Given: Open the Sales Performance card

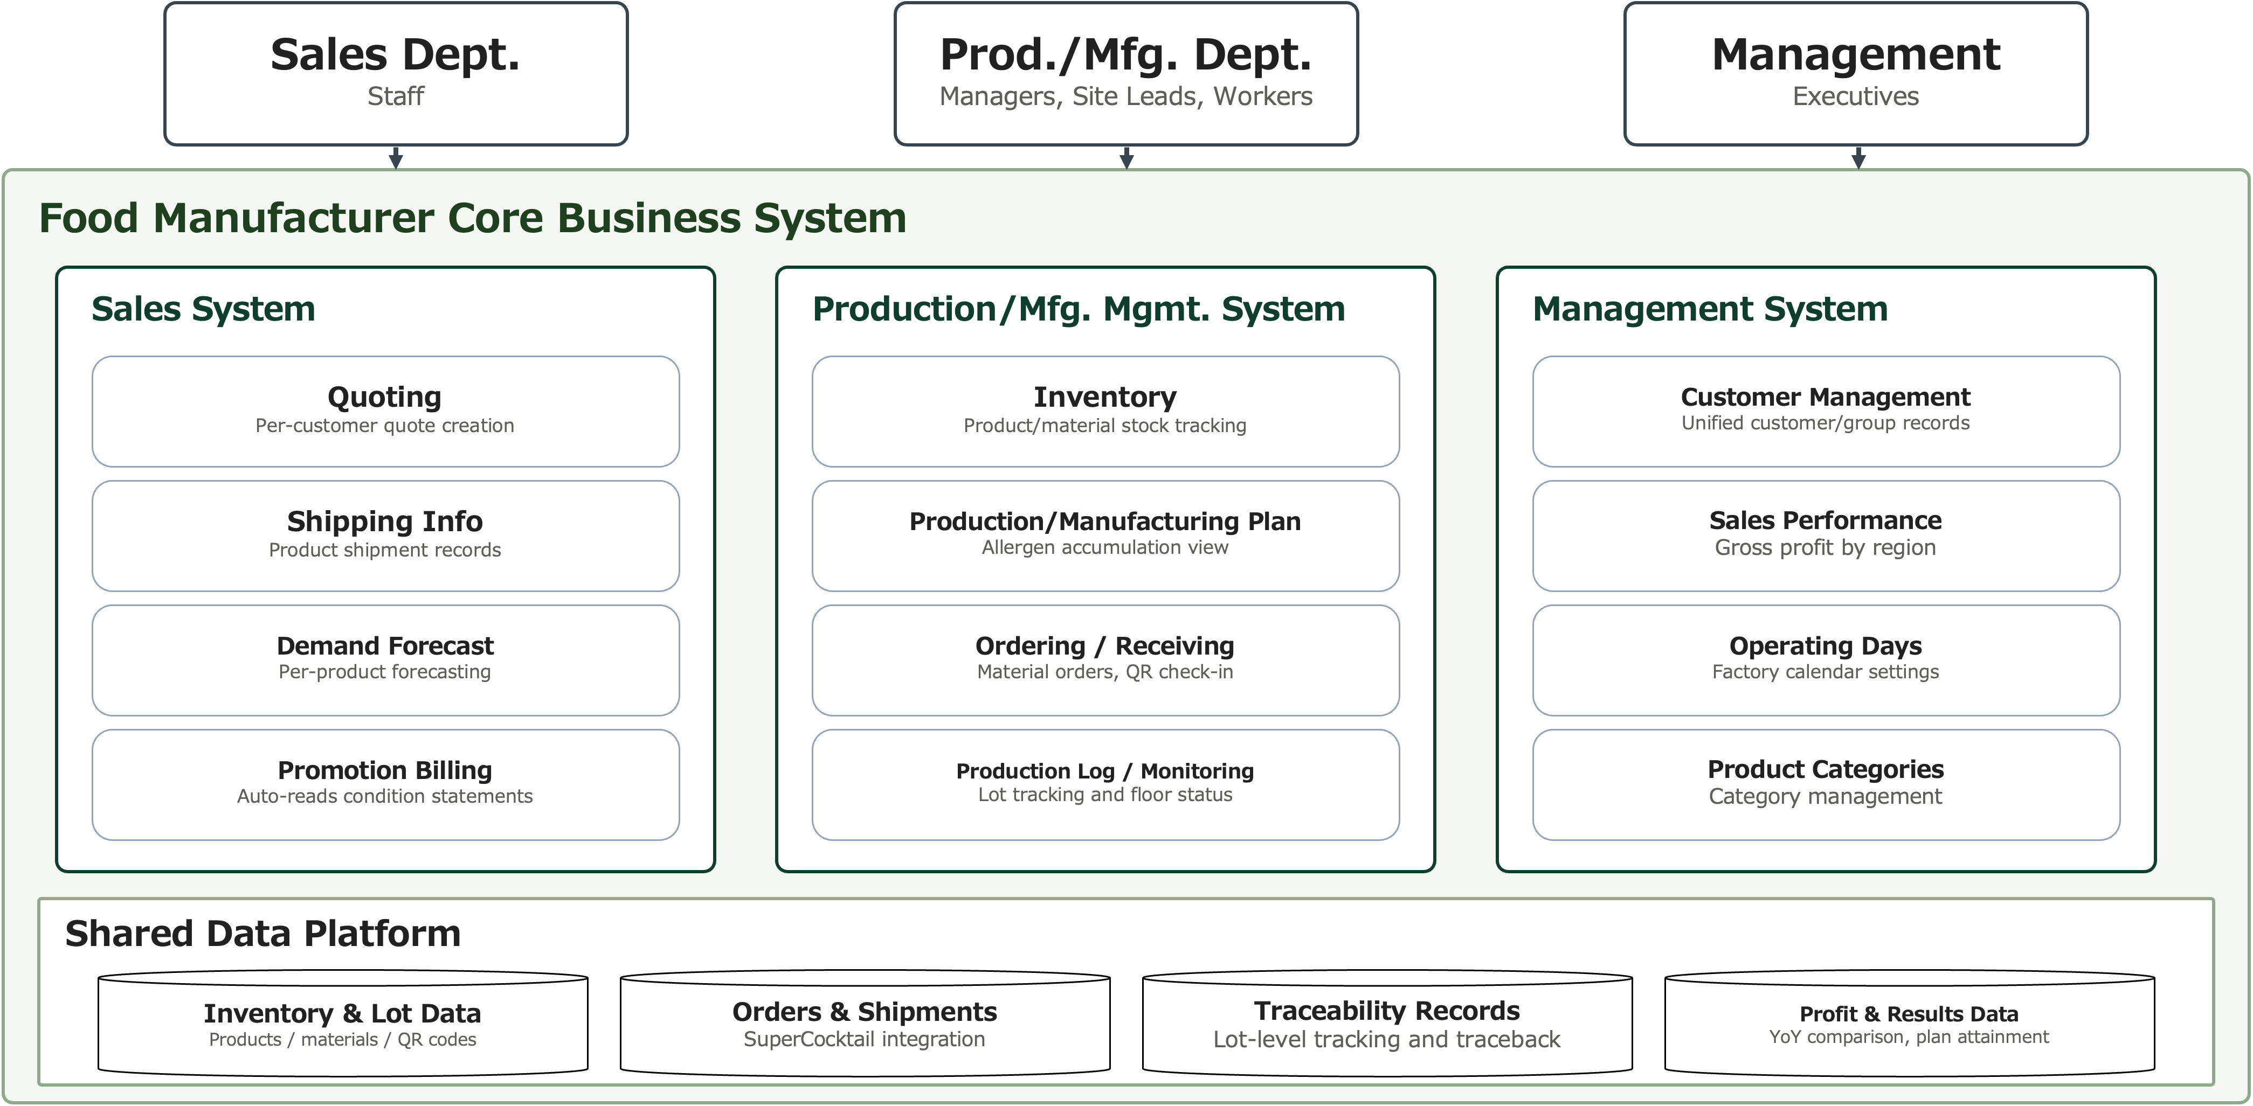Looking at the screenshot, I should [x=1826, y=536].
